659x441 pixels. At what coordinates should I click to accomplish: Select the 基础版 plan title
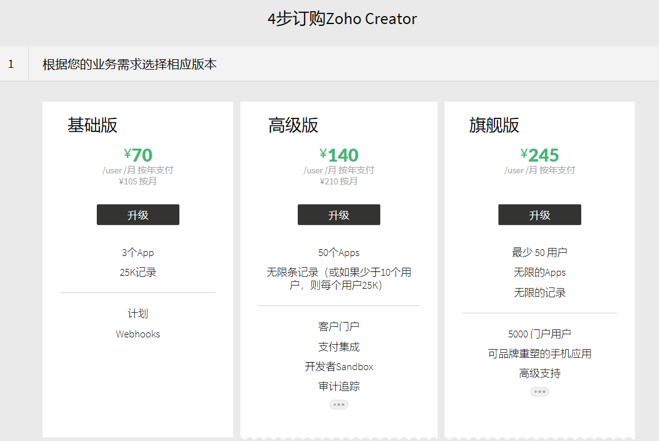(x=92, y=125)
